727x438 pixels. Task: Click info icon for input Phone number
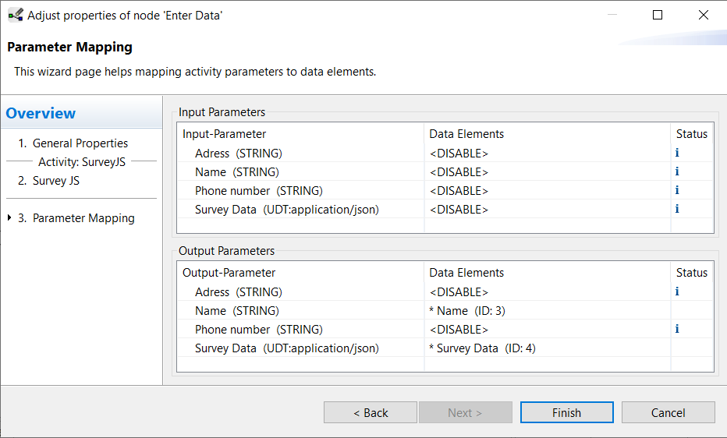pos(677,190)
